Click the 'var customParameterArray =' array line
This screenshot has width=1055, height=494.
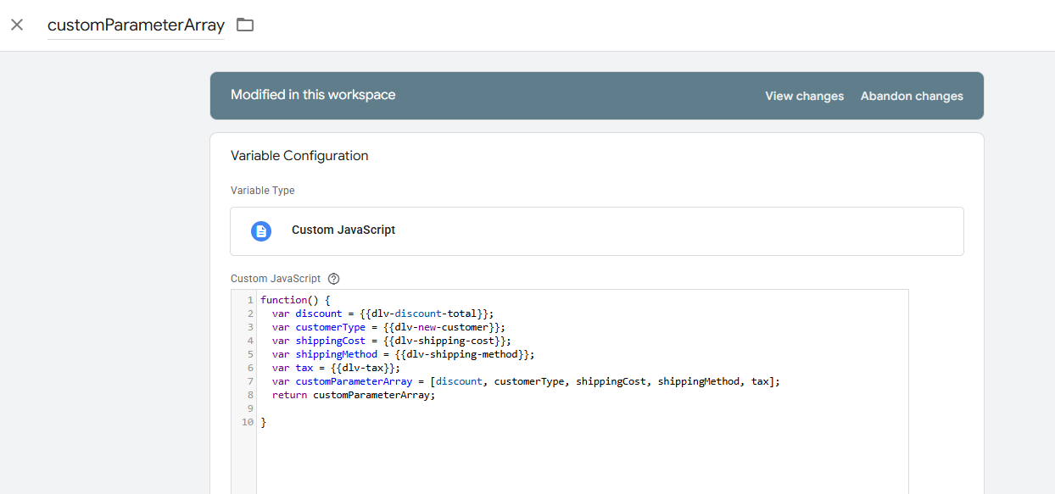[526, 381]
